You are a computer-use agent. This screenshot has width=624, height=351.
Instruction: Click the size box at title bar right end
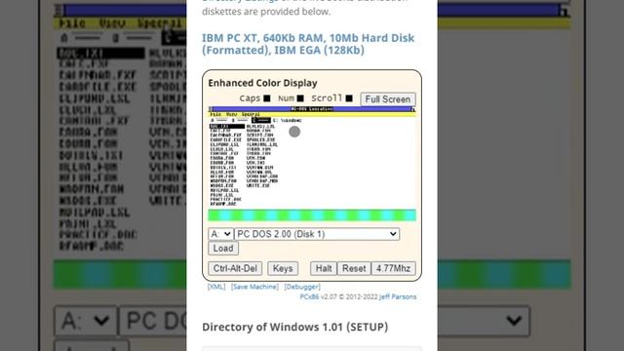point(413,109)
